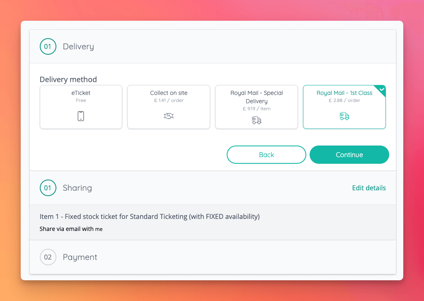Proceed with the Continue button
This screenshot has height=301, width=424.
tap(349, 155)
